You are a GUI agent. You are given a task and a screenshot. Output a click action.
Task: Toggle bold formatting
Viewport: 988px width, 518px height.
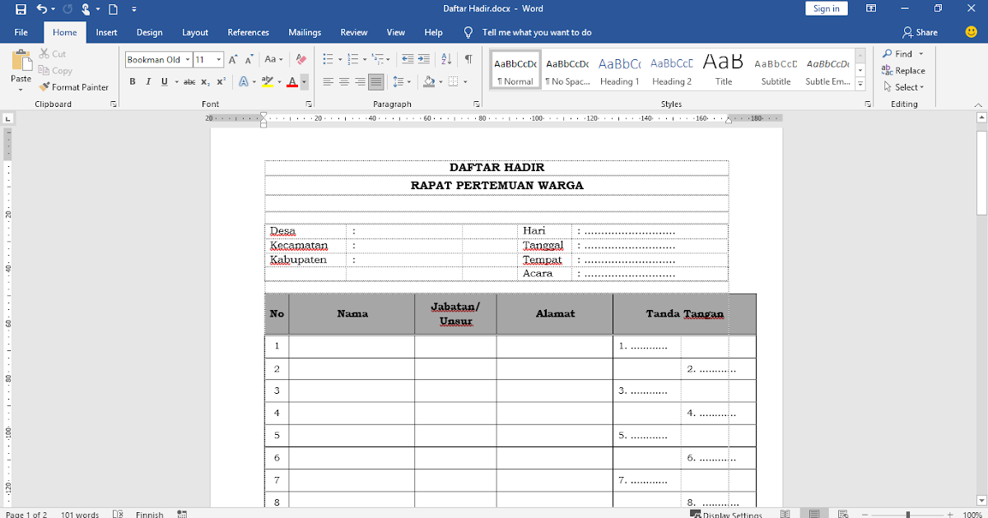132,81
